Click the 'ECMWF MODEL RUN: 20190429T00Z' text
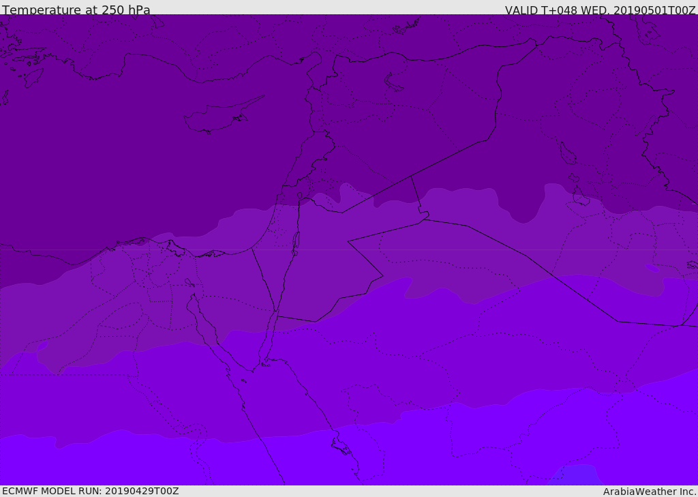This screenshot has width=698, height=497. 91,491
